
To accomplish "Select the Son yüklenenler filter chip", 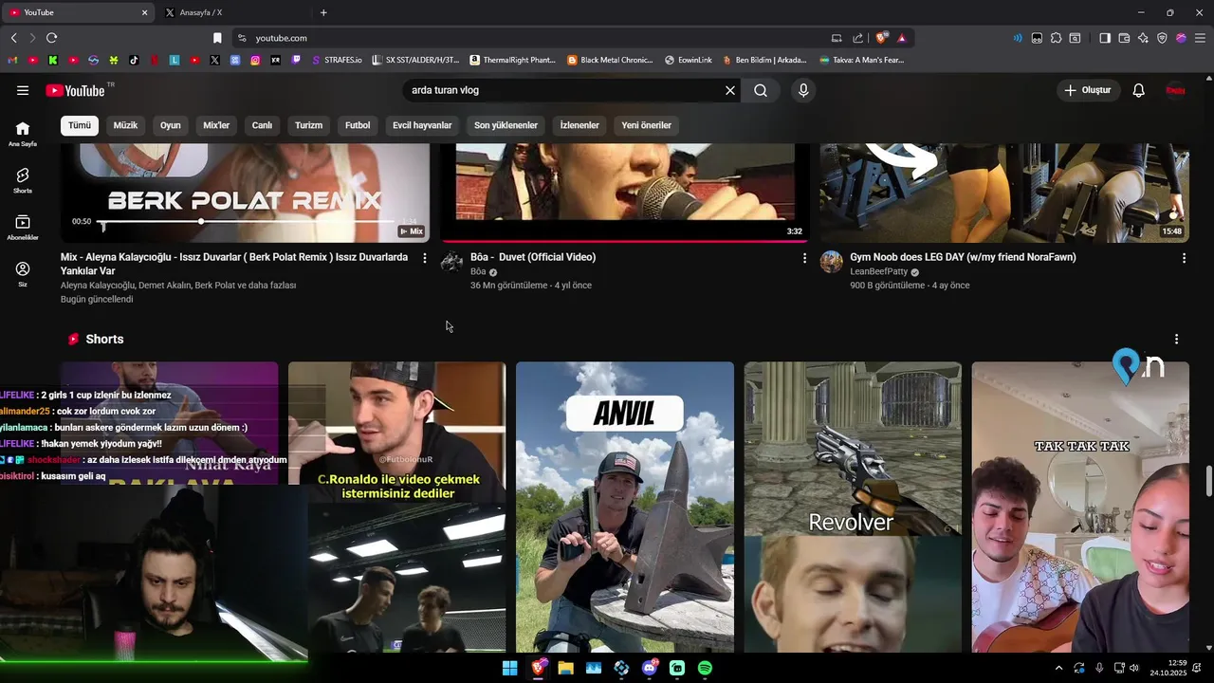I will point(506,125).
